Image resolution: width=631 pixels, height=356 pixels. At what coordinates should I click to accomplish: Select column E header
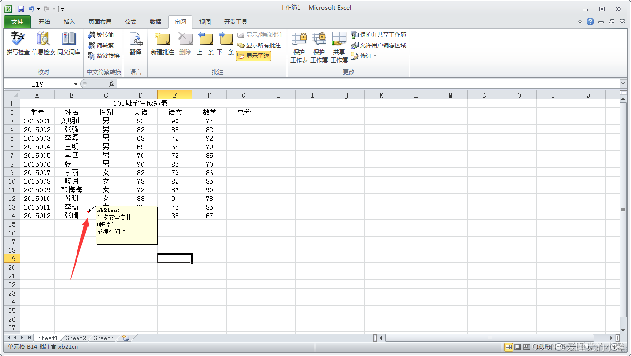click(x=175, y=95)
